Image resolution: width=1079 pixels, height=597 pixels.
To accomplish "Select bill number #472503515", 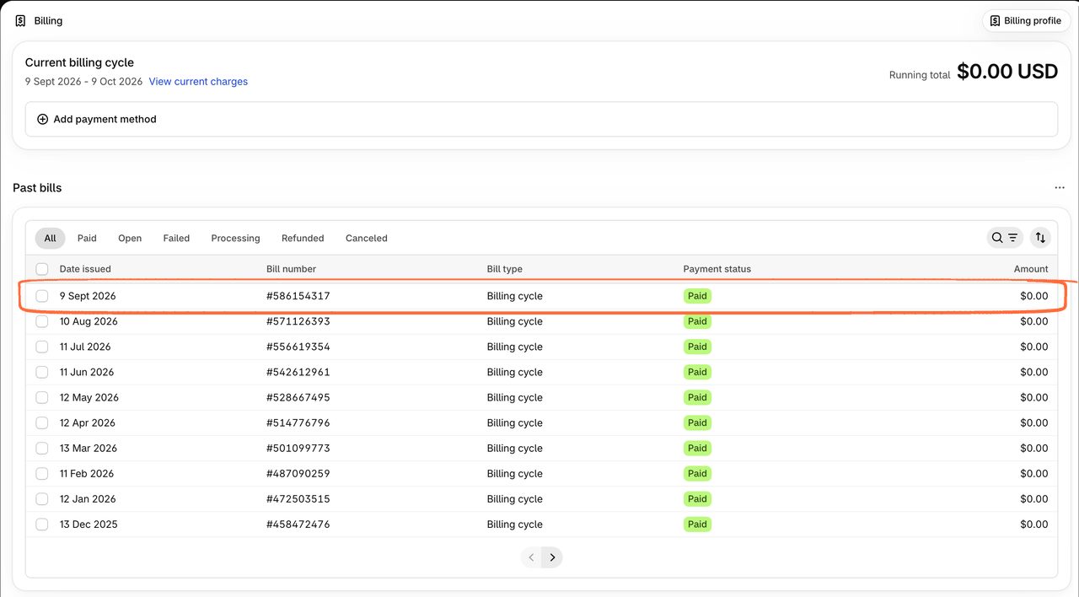I will 298,498.
